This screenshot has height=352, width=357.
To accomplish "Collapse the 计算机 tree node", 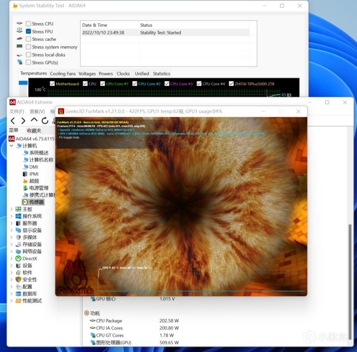I will (12, 146).
